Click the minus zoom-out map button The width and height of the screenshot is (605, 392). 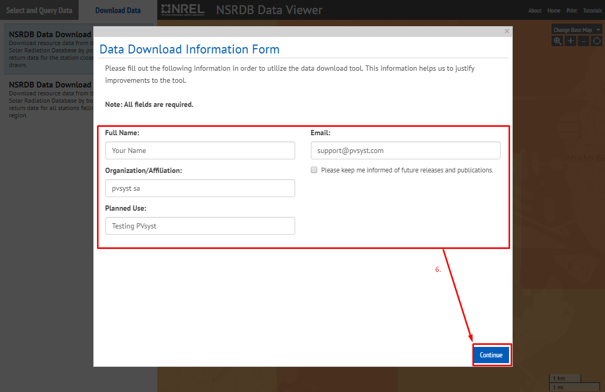584,41
